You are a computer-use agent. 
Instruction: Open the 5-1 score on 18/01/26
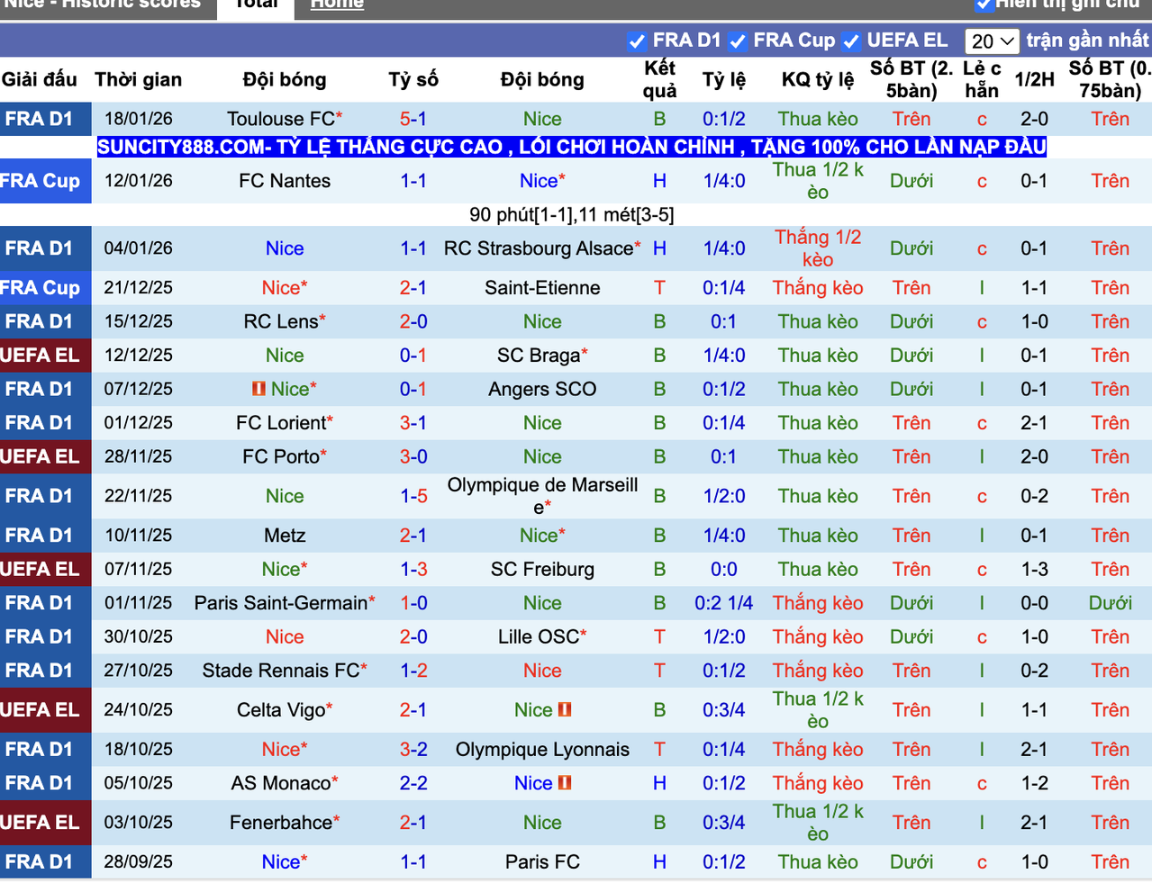point(413,119)
